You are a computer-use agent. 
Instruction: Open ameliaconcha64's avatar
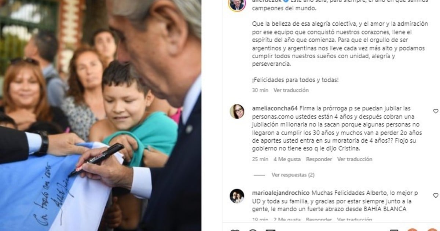click(237, 111)
